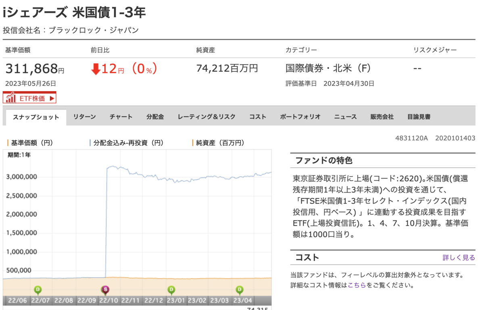Click the date 2023年05月26日

click(31, 84)
